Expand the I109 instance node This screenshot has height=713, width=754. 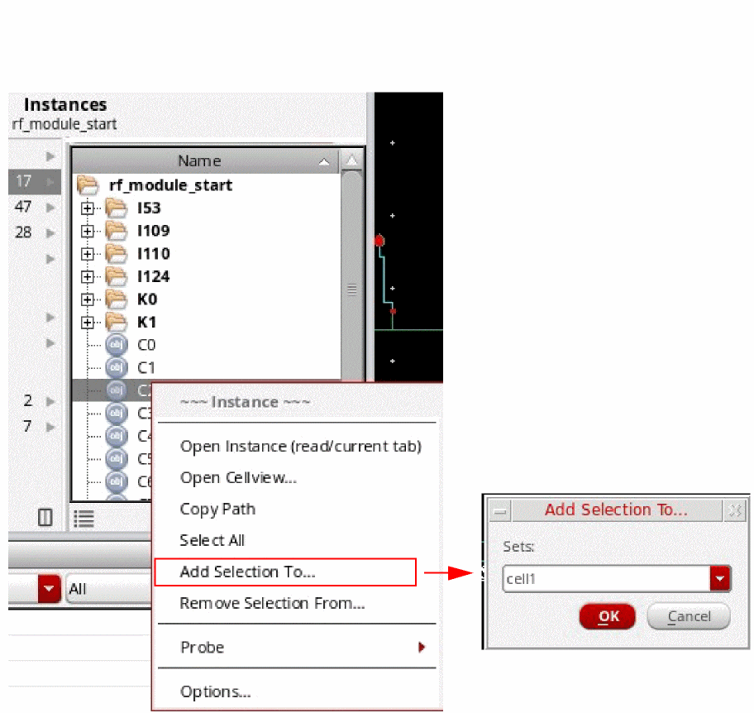coord(87,232)
